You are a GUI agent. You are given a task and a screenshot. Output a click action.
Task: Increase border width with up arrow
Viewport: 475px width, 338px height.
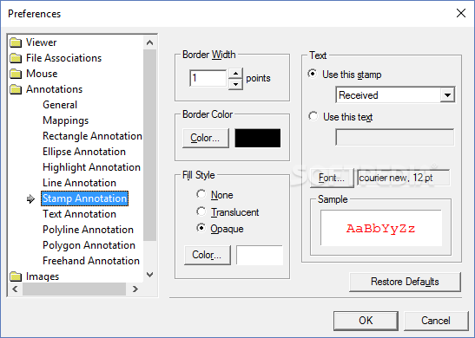point(235,74)
